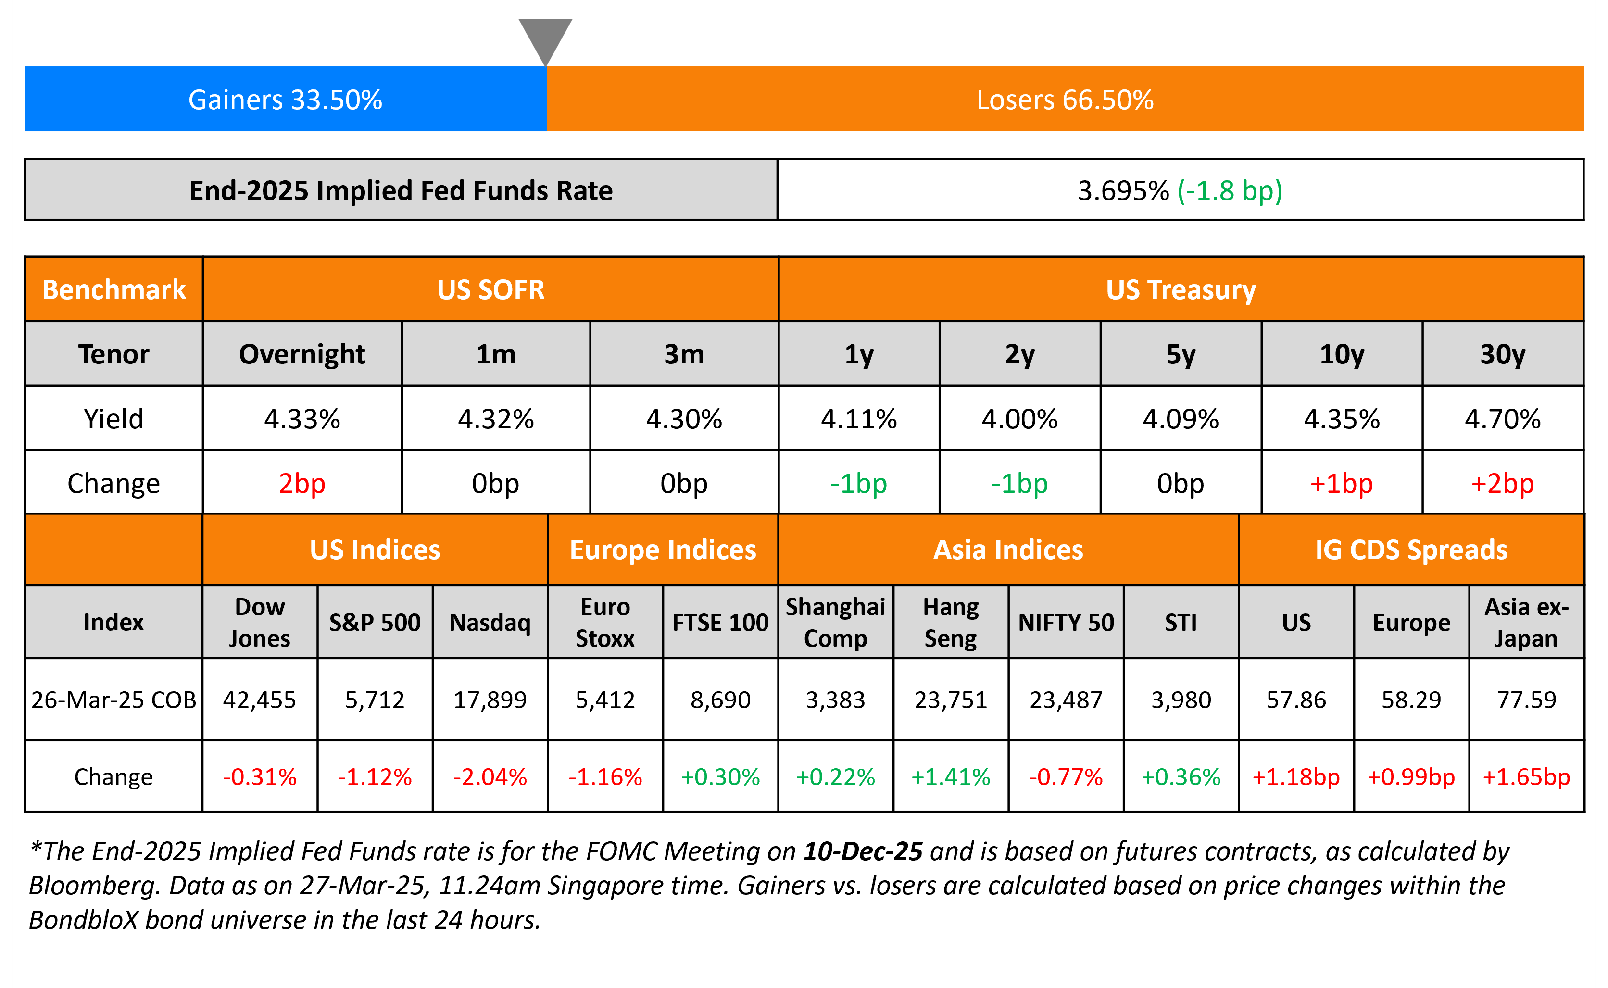This screenshot has width=1608, height=988.
Task: Click the 30y Treasury yield 4.70% cell
Action: tap(1502, 418)
